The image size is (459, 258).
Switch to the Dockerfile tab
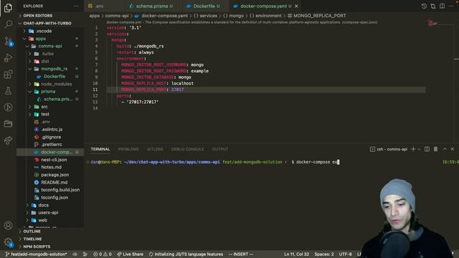coord(204,6)
